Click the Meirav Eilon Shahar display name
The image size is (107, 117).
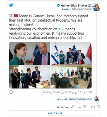coord(74,5)
